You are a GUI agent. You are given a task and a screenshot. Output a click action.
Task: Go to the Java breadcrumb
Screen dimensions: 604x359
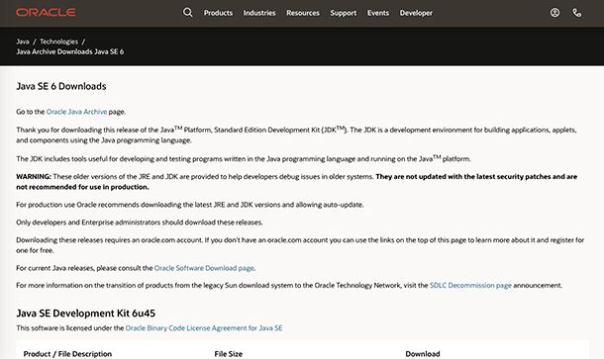click(23, 42)
